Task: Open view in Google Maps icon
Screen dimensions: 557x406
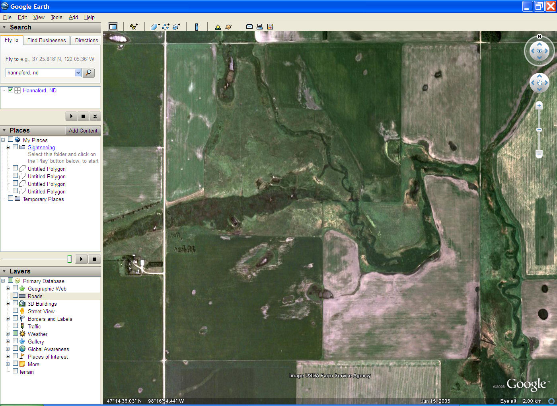Action: coord(270,27)
